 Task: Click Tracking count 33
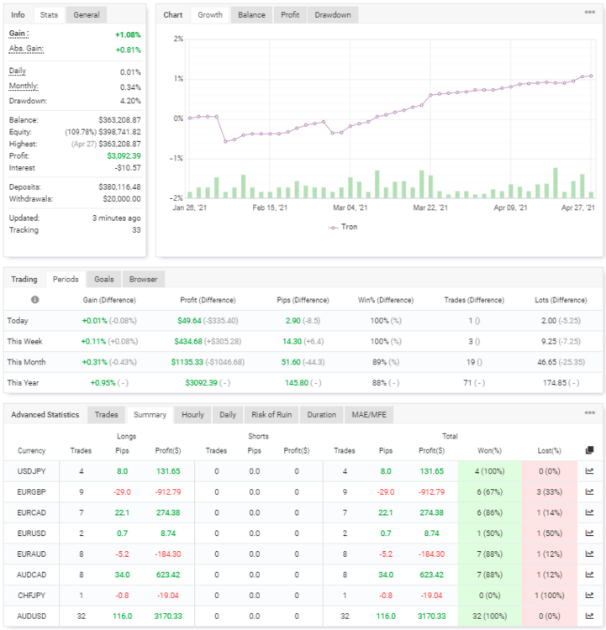point(137,230)
